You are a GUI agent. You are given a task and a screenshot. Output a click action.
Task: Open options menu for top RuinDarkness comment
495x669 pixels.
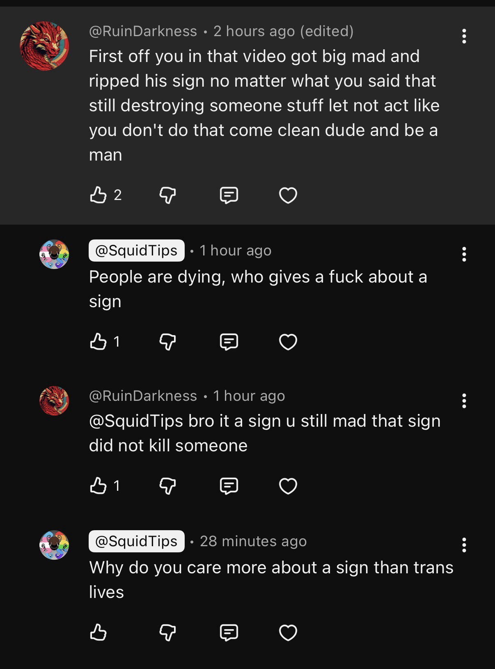click(464, 36)
